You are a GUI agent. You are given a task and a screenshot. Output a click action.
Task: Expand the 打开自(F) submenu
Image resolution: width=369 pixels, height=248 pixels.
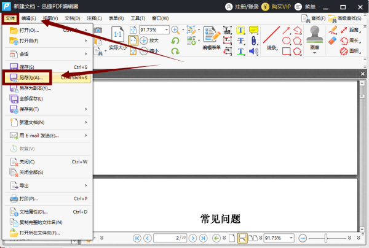point(47,41)
